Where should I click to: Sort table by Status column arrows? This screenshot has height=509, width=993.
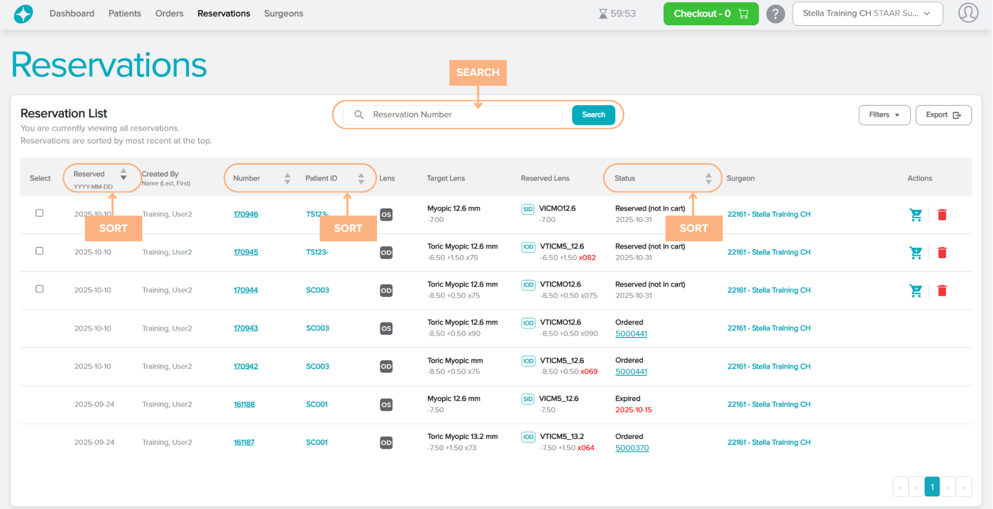click(x=708, y=179)
